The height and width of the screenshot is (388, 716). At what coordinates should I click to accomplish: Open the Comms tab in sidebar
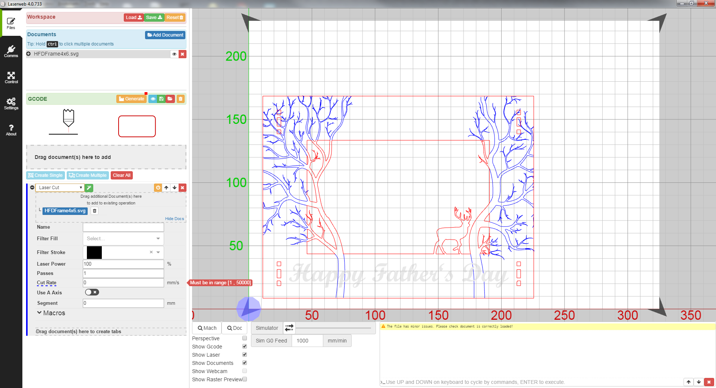coord(11,51)
